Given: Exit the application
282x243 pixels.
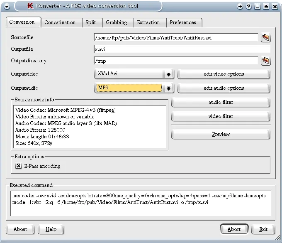Looking at the screenshot, I should tap(263, 229).
